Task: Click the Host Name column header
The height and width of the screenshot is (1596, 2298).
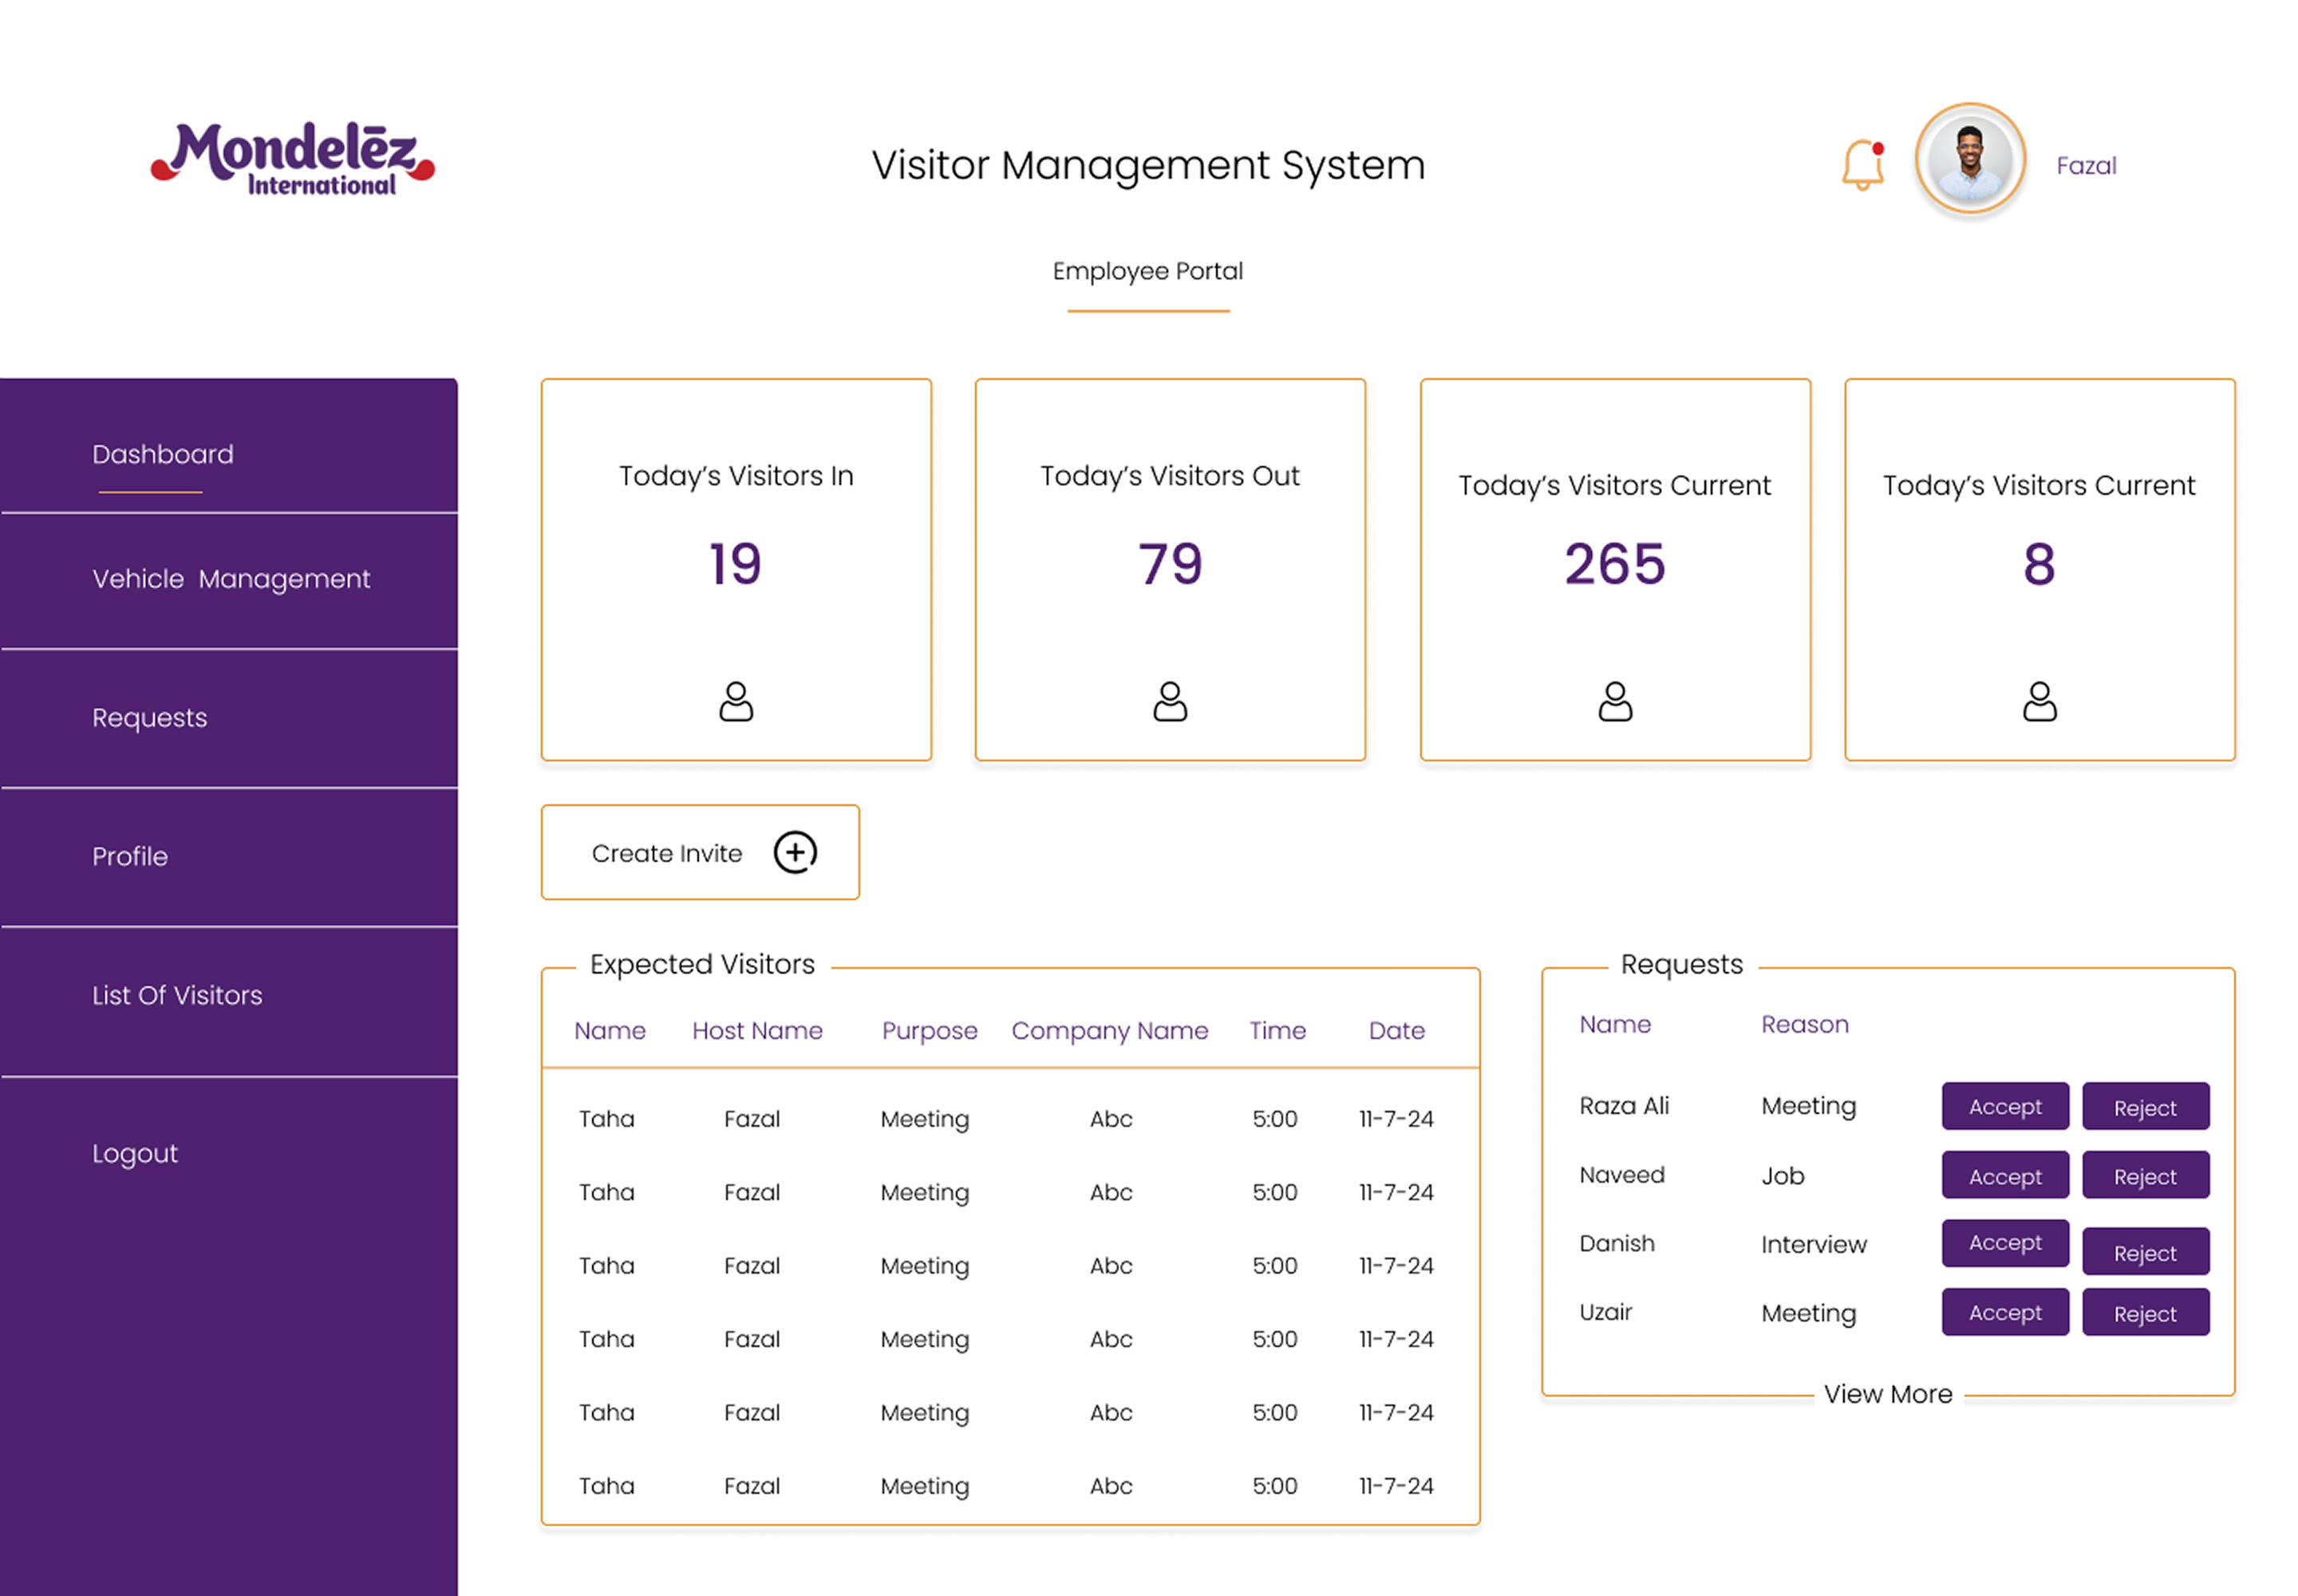Action: point(757,1030)
